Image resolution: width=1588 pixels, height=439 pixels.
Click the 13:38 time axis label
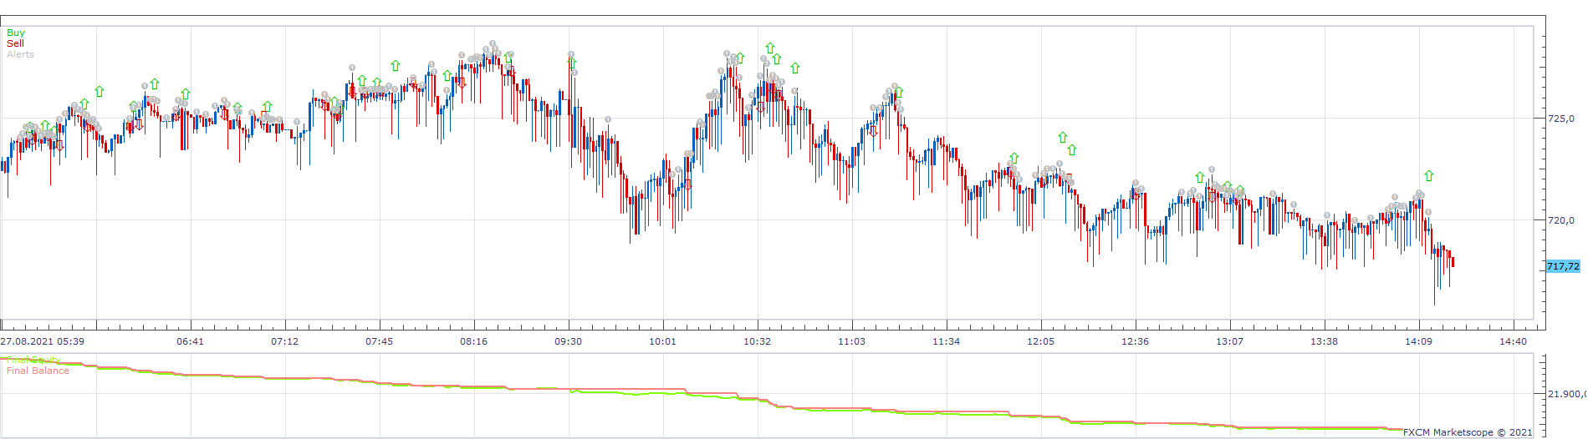coord(1324,341)
